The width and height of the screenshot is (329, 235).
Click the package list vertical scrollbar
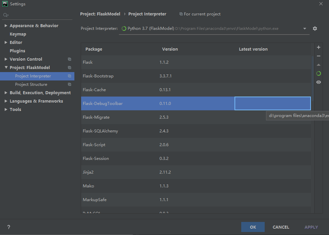click(313, 78)
